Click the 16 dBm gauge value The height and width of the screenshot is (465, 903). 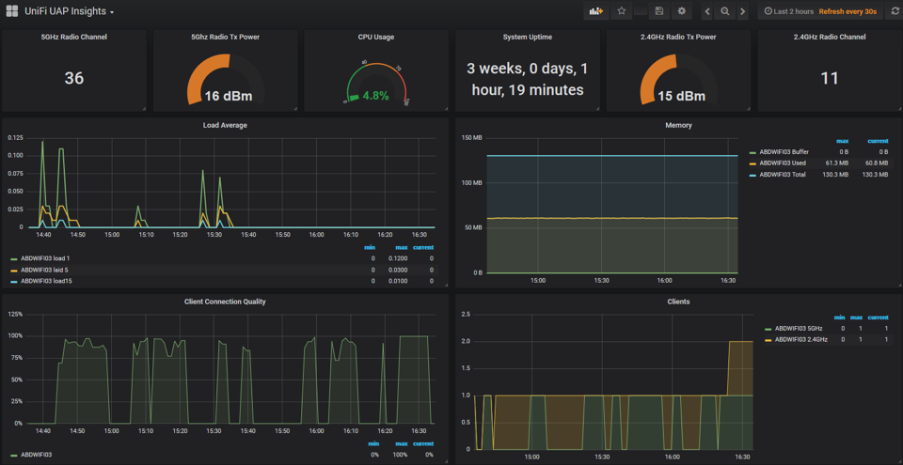click(229, 96)
